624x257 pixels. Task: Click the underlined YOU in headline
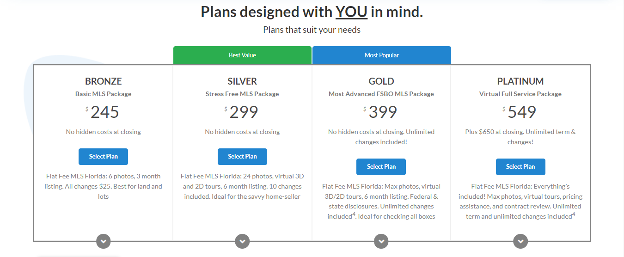point(351,12)
